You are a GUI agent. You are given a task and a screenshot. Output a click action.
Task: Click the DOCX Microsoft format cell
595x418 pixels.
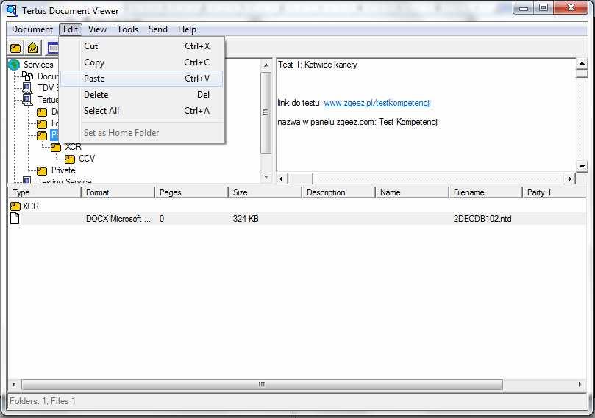[x=118, y=219]
